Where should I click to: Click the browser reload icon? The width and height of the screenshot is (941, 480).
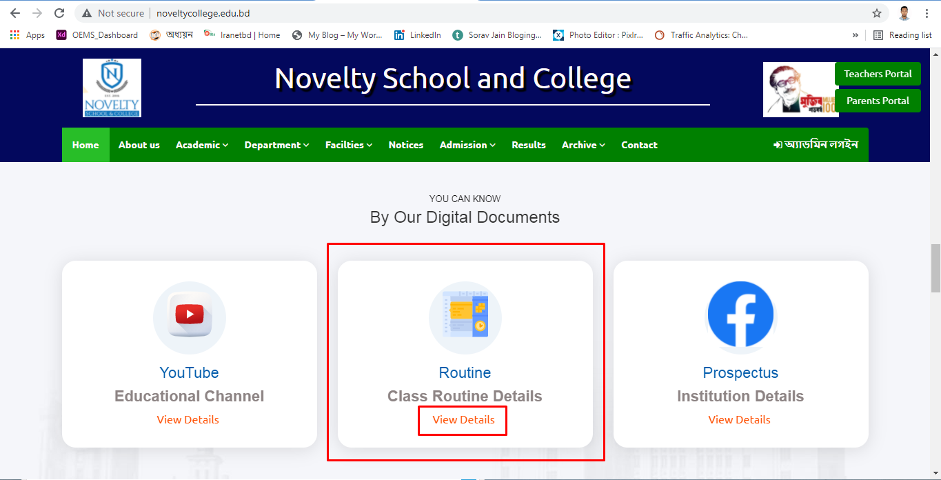(59, 13)
